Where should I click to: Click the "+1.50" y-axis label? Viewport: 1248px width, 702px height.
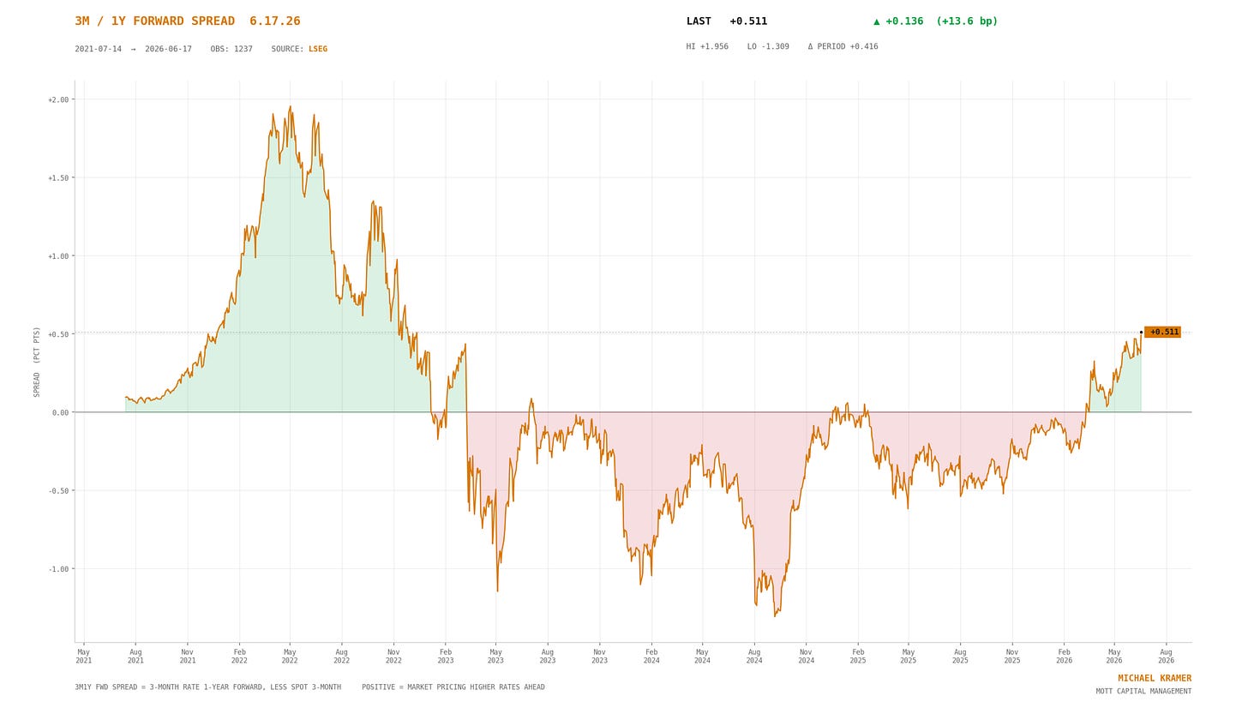click(58, 177)
